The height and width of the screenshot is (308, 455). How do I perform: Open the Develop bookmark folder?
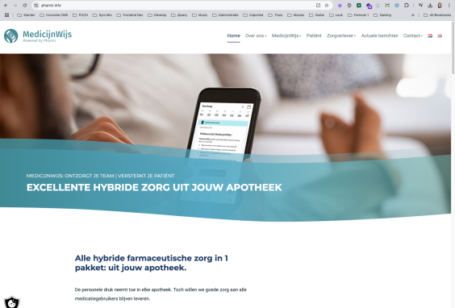(x=157, y=15)
